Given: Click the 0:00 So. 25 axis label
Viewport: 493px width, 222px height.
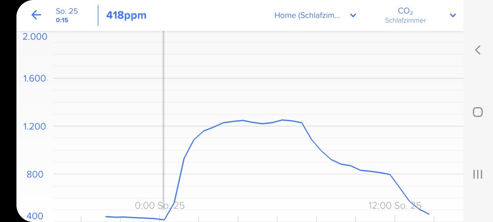Looking at the screenshot, I should (x=159, y=205).
